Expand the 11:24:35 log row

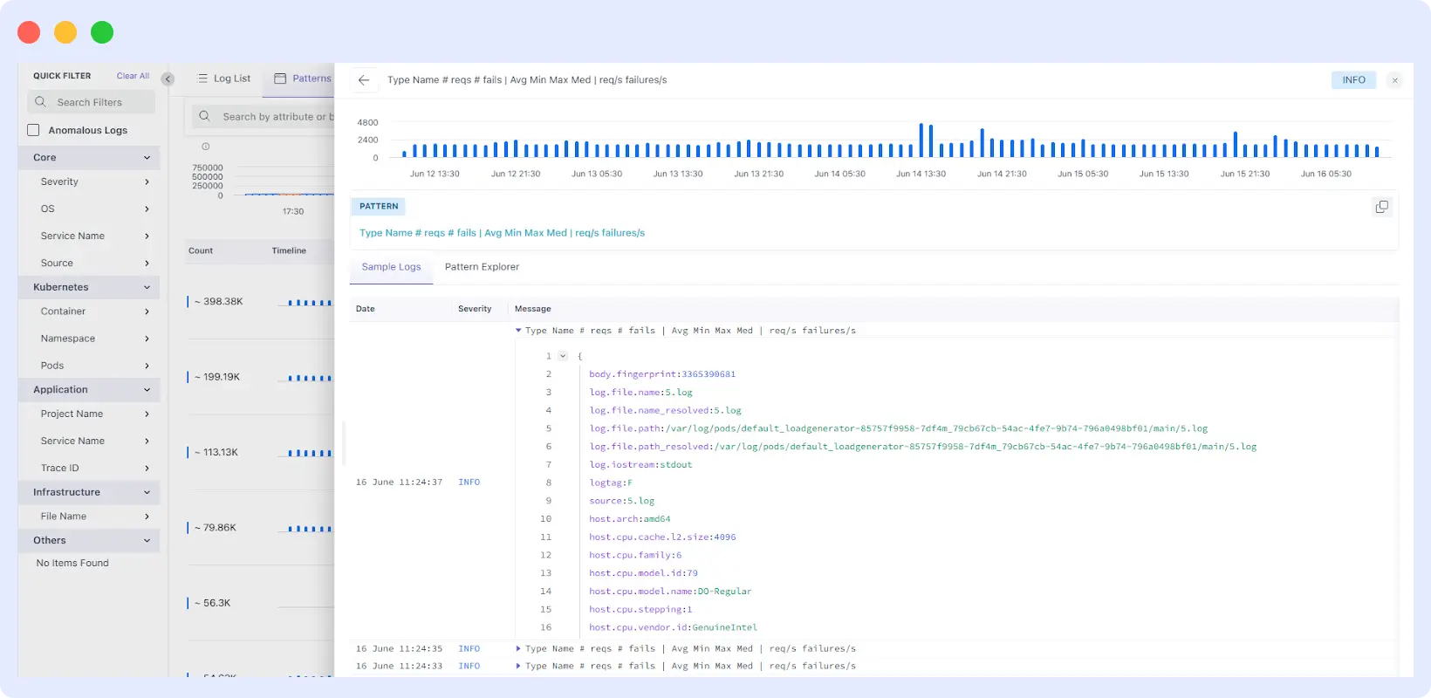pos(518,648)
